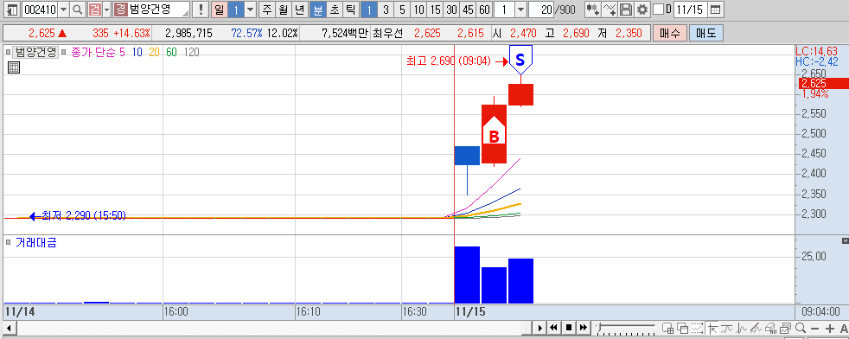Save chart with the floppy disk icon

pyautogui.click(x=626, y=10)
